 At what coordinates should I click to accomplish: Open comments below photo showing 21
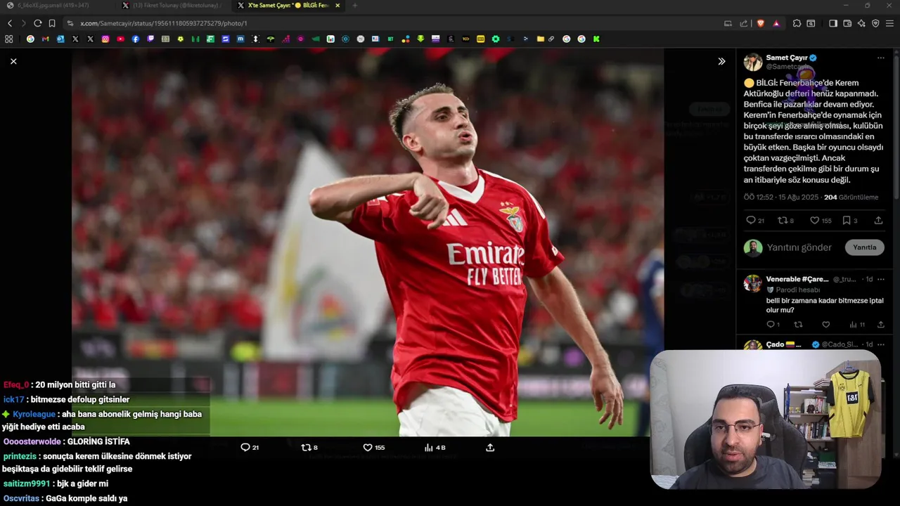point(250,447)
